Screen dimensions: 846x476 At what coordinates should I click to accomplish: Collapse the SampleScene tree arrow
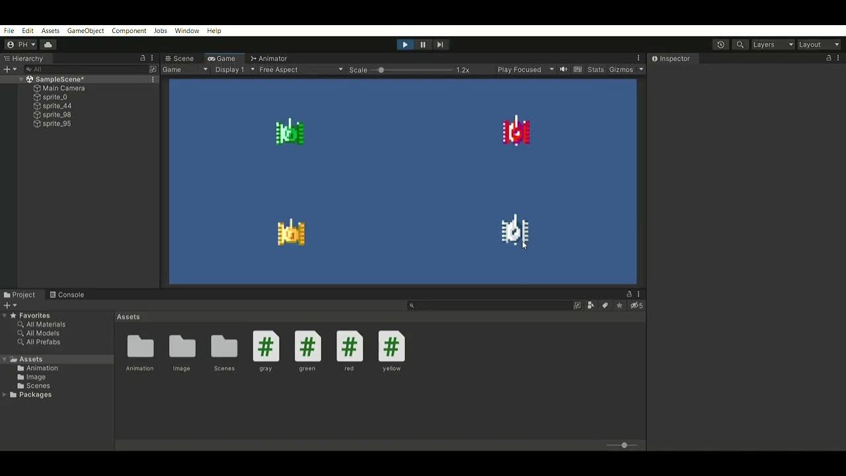pos(21,79)
